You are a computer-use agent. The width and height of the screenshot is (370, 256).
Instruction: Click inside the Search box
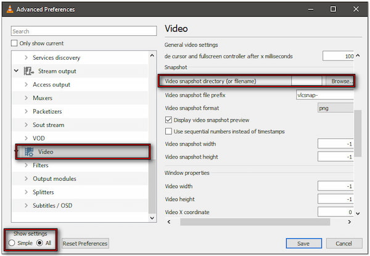tap(84, 31)
